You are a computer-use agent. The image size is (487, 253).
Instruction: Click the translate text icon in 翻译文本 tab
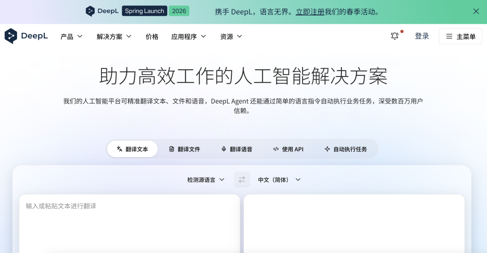tap(119, 149)
